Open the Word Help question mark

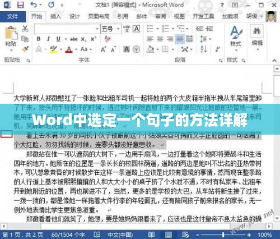coord(222,5)
